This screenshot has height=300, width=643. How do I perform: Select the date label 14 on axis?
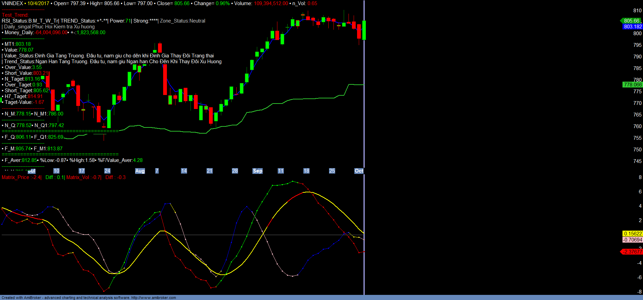pyautogui.click(x=184, y=171)
